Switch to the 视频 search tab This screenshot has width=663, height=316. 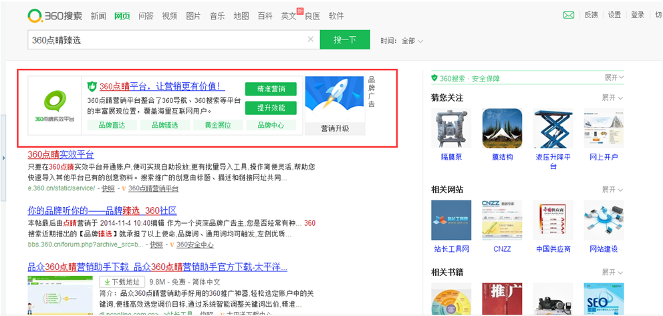170,16
